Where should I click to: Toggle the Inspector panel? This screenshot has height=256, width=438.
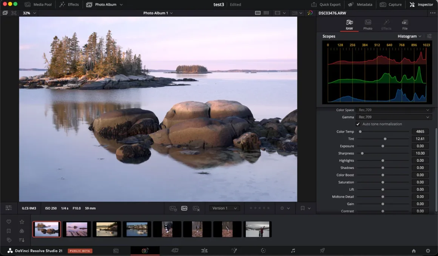pyautogui.click(x=421, y=5)
